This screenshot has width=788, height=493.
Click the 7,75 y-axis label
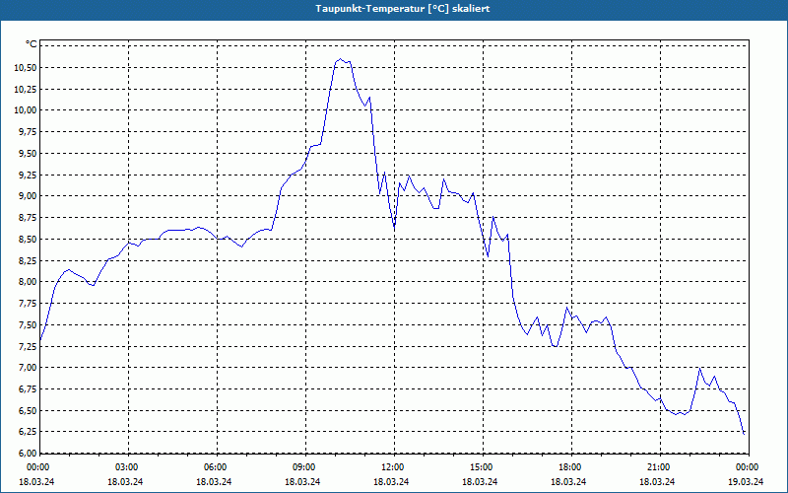[29, 304]
